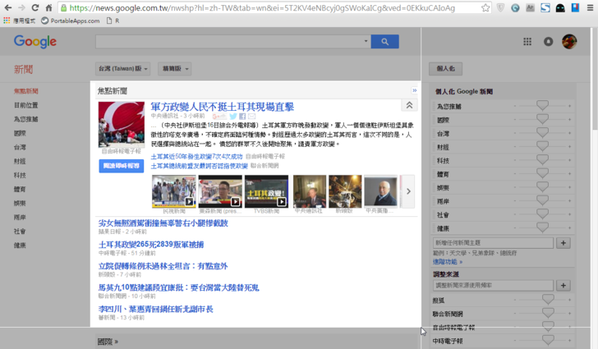598x349 pixels.
Task: Open the 精簡版 layout dropdown
Action: click(176, 68)
